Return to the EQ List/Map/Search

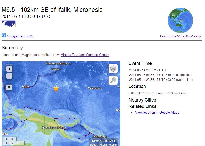tap(180, 37)
